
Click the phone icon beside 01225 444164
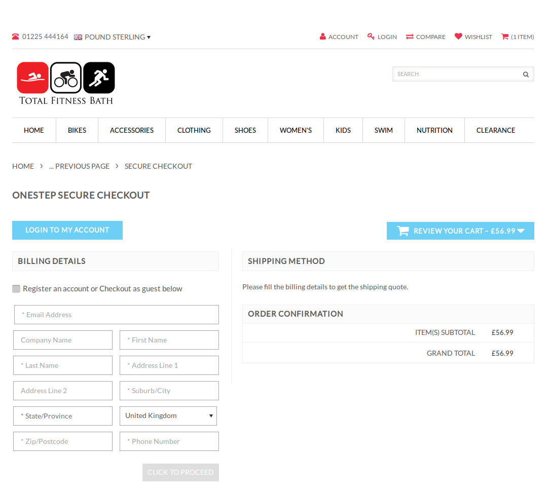16,36
